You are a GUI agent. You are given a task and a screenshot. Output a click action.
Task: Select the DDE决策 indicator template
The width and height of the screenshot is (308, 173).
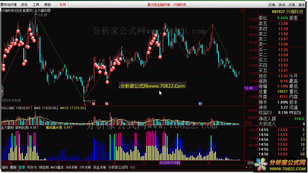[x=72, y=167]
